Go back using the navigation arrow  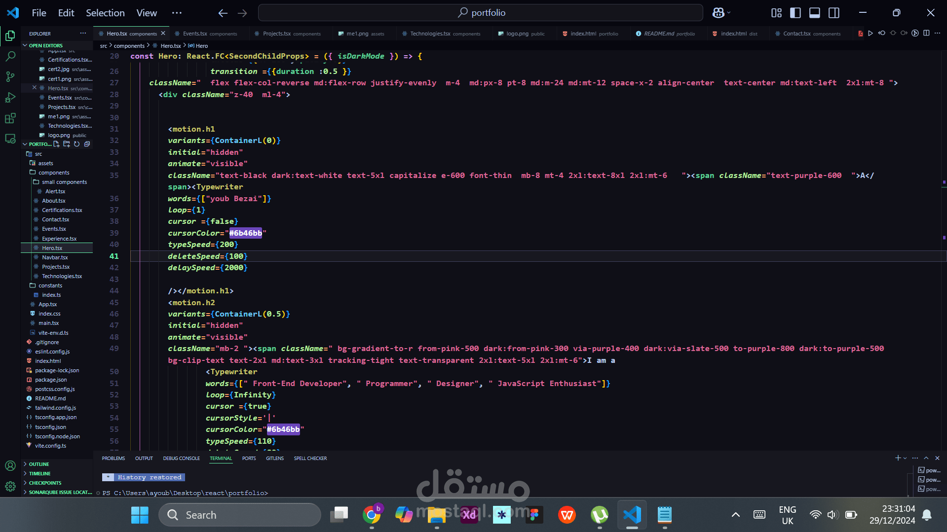pos(223,13)
